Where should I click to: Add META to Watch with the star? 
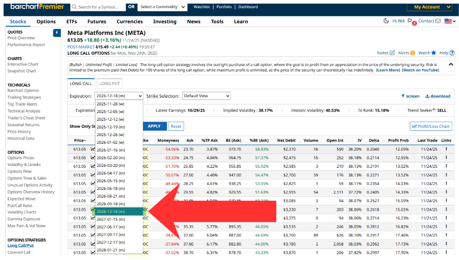[x=433, y=53]
